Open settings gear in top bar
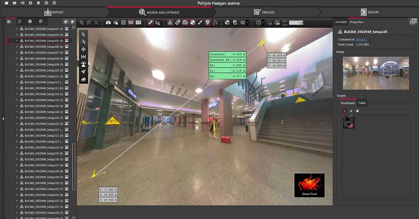 coord(30,3)
